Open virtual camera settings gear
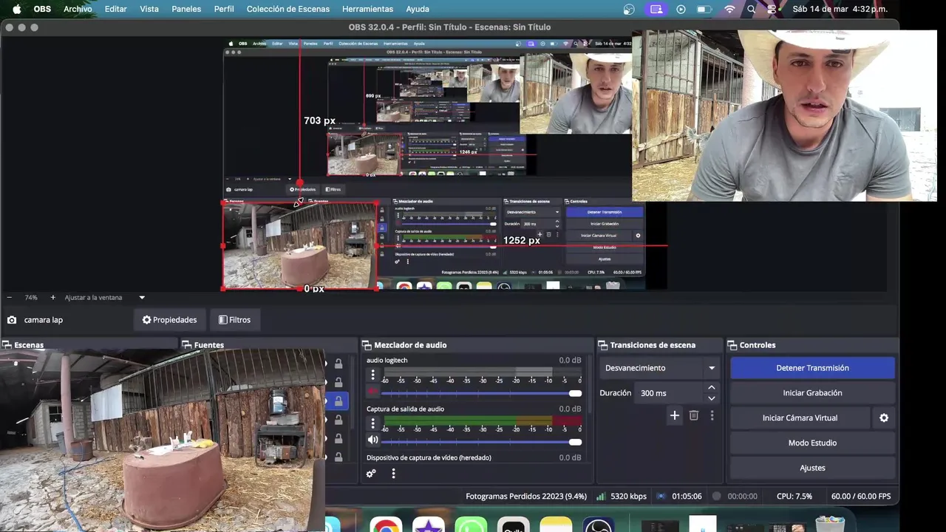946x532 pixels. (883, 418)
